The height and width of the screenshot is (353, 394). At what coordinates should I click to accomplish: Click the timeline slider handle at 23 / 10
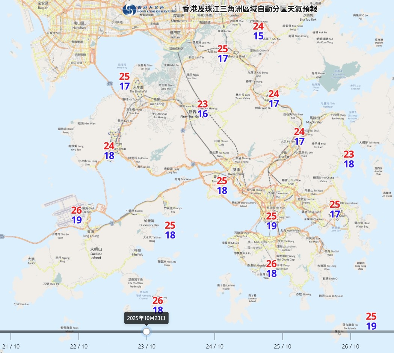click(146, 332)
